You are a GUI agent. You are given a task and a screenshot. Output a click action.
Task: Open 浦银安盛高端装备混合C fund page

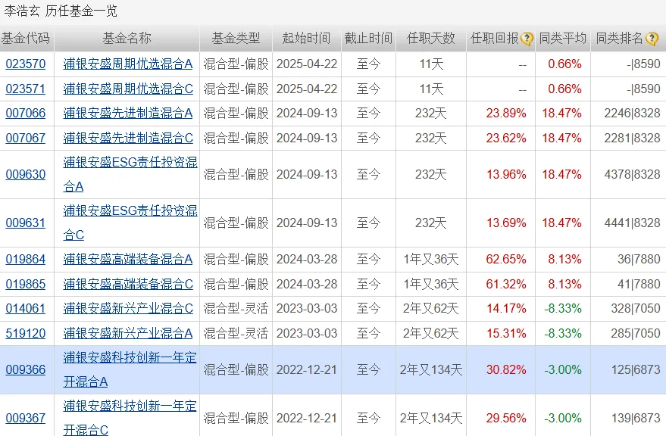128,284
